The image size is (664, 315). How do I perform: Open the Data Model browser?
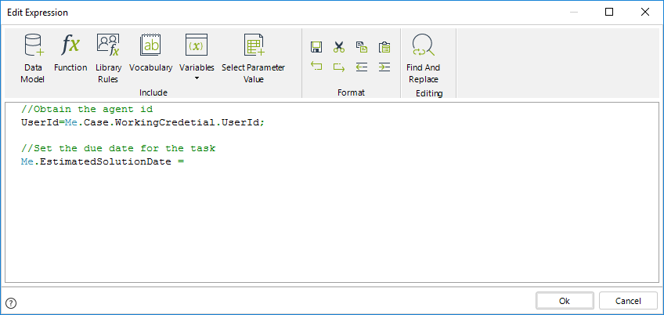coord(33,57)
